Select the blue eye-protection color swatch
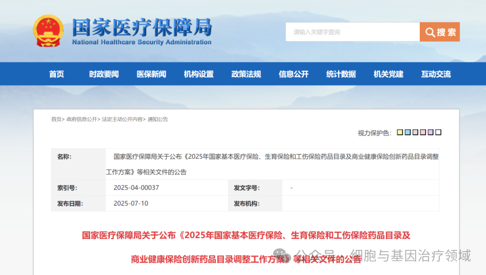This screenshot has height=275, width=486. click(x=408, y=132)
